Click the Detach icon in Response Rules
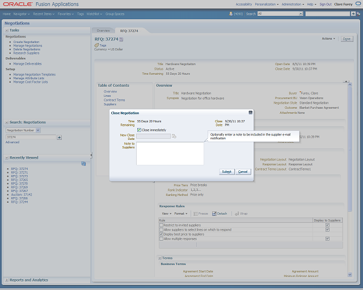 (214, 214)
